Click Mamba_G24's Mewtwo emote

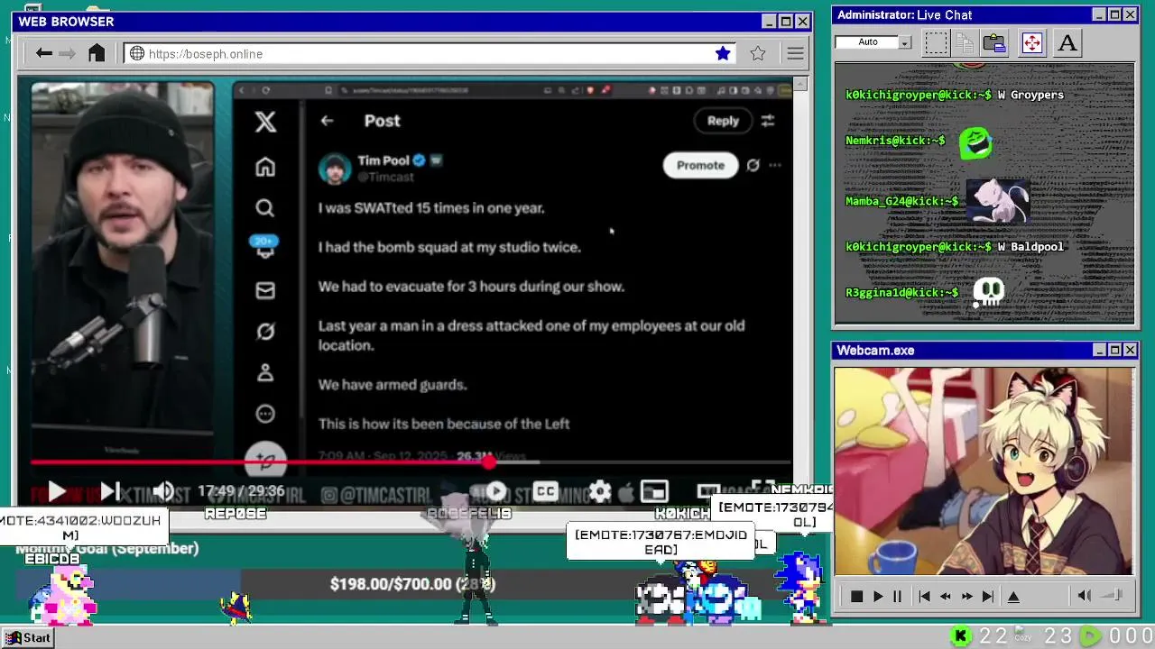[x=997, y=201]
